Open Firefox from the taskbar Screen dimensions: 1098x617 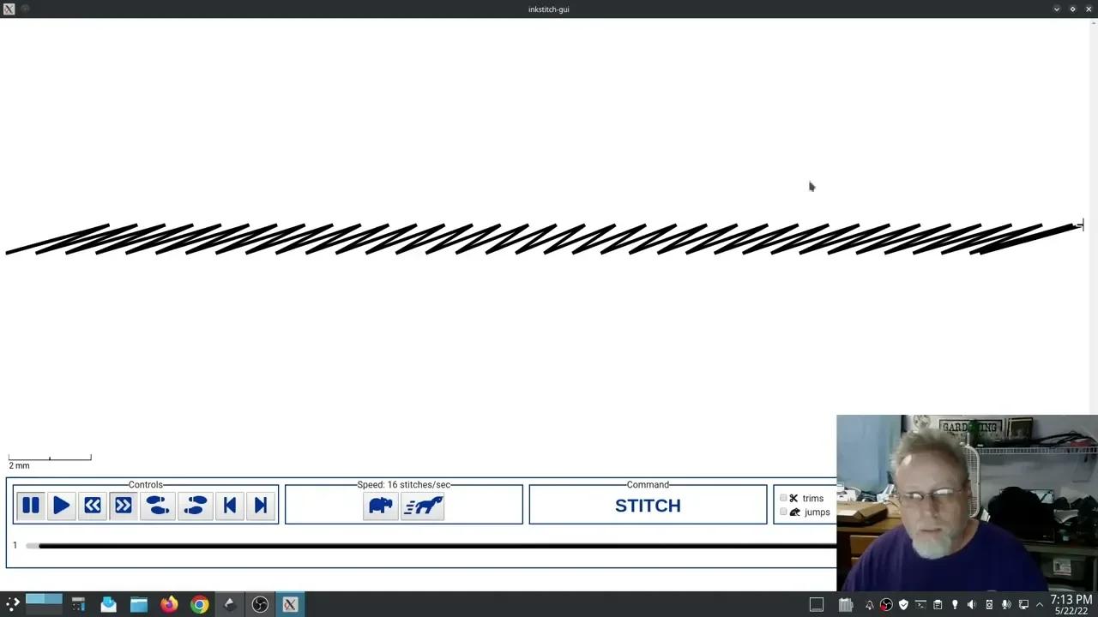pos(169,604)
